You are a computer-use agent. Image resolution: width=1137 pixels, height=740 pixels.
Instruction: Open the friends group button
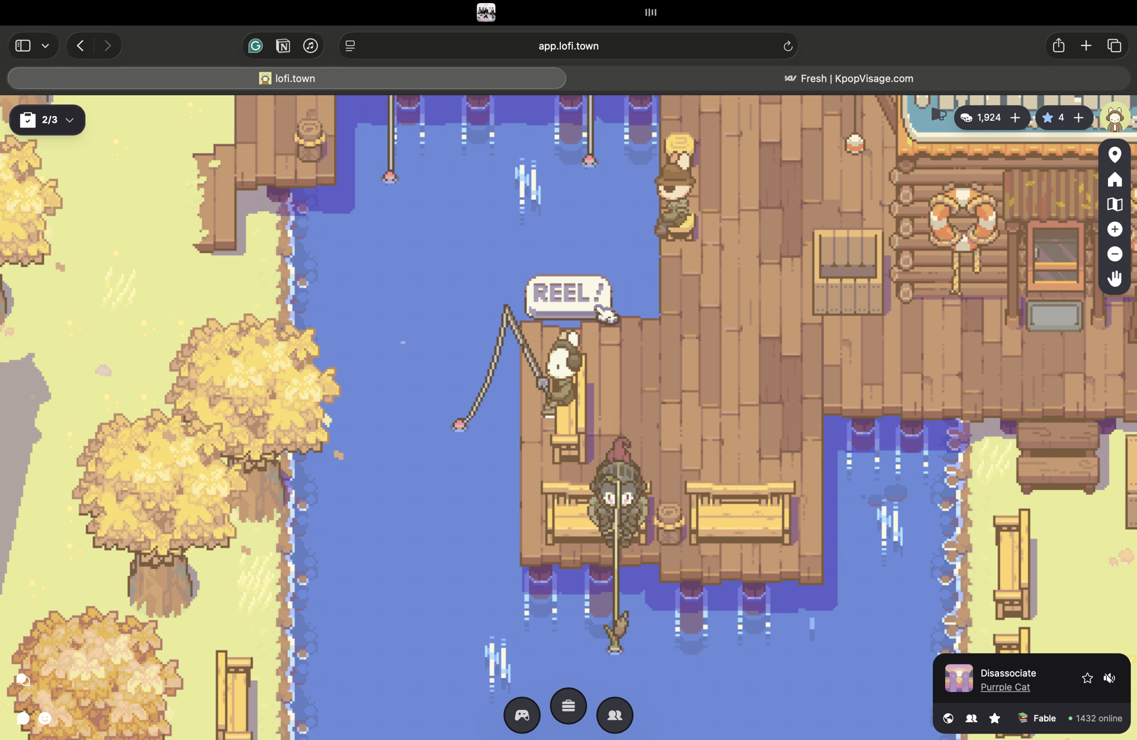615,715
